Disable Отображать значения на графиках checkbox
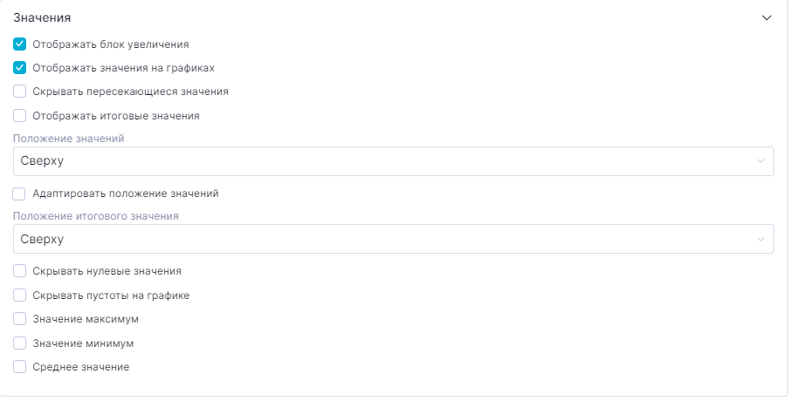This screenshot has height=401, width=790. [20, 67]
